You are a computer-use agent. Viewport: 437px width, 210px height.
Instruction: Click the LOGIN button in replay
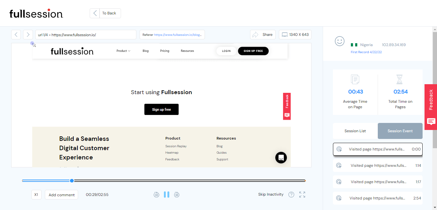coord(226,51)
